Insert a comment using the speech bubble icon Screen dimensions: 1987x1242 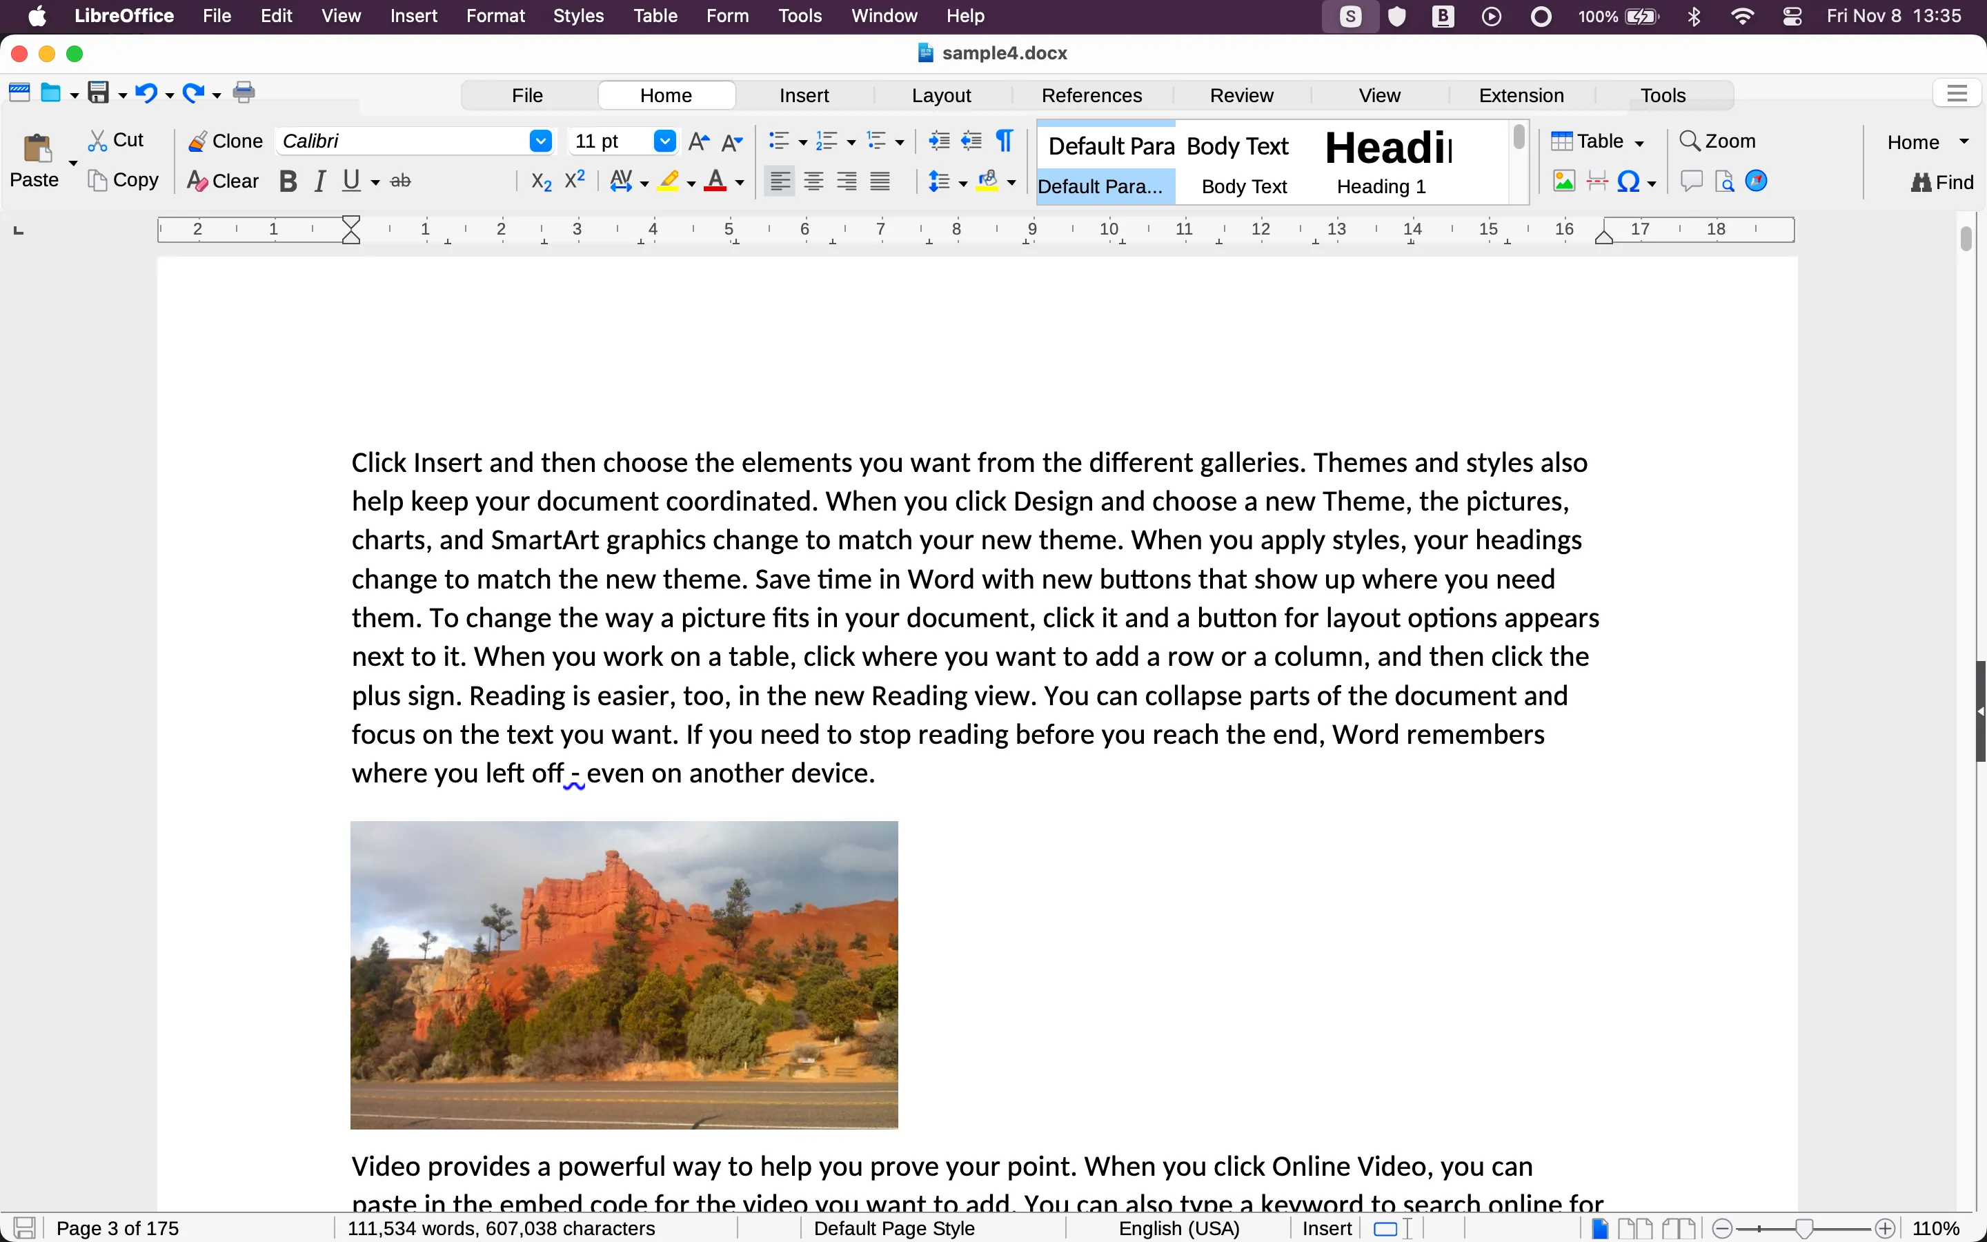(1692, 181)
